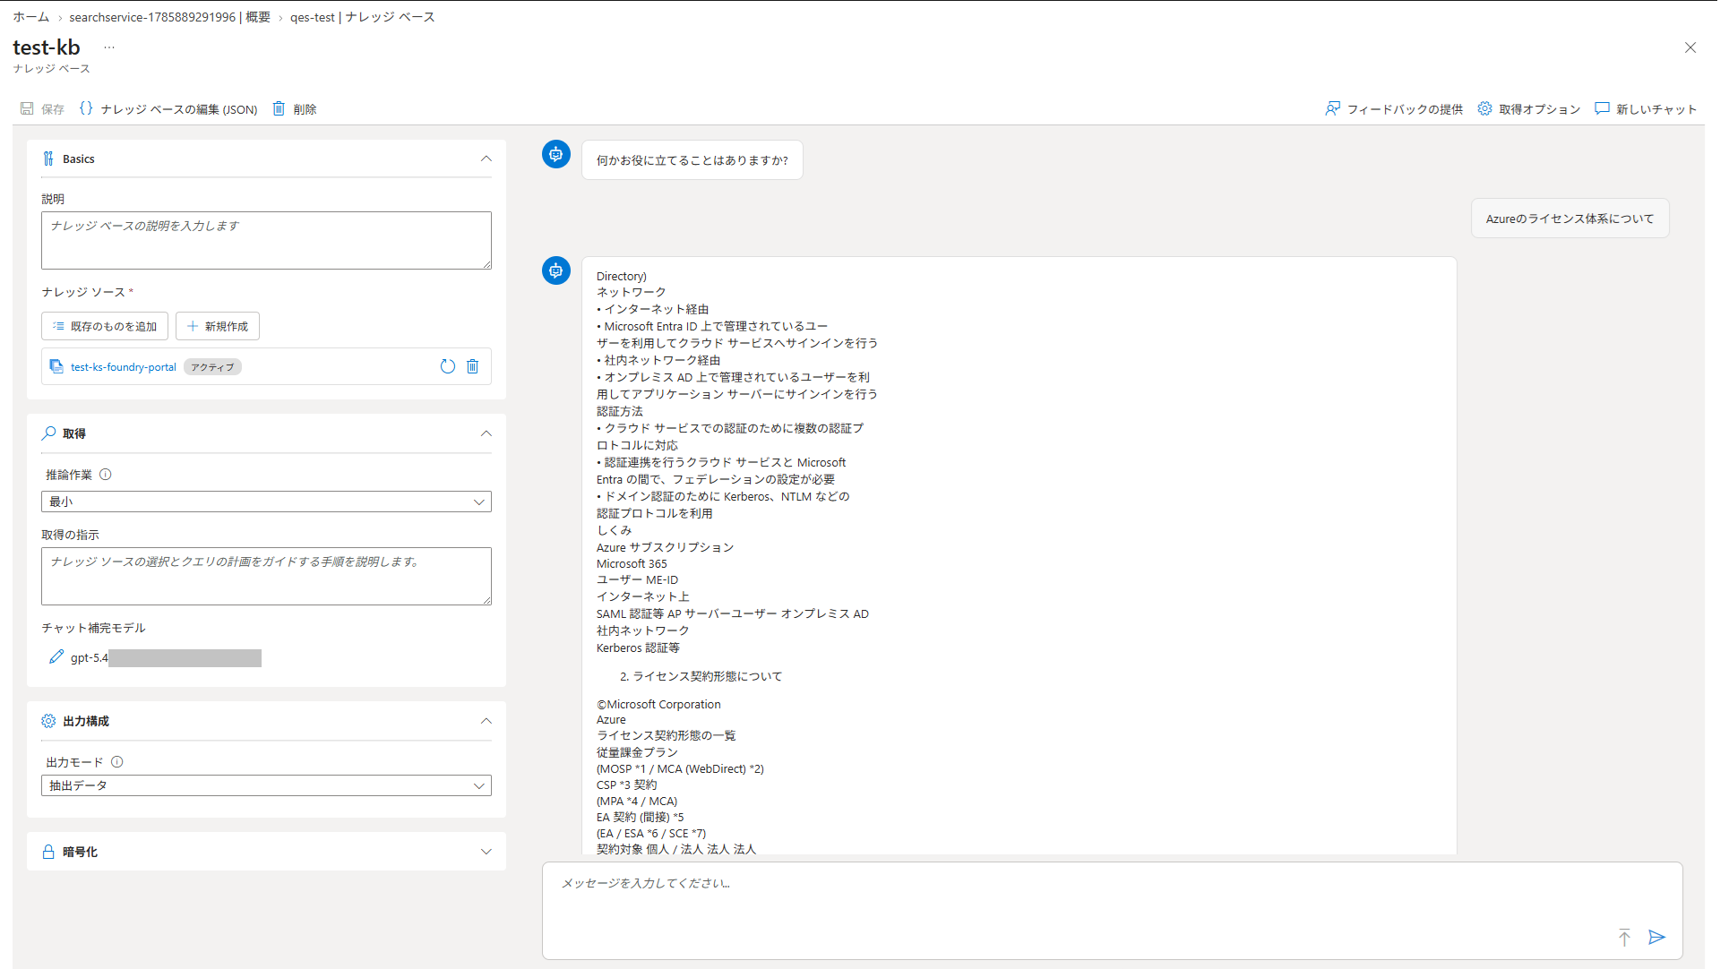Image resolution: width=1720 pixels, height=969 pixels.
Task: Click the Basics wrench icon
Action: pyautogui.click(x=48, y=159)
